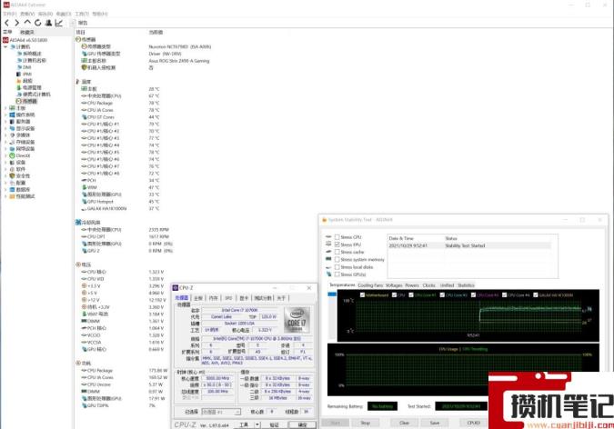Viewport: 614px width, 429px height.
Task: Click the Save button in stability test
Action: pyautogui.click(x=435, y=423)
